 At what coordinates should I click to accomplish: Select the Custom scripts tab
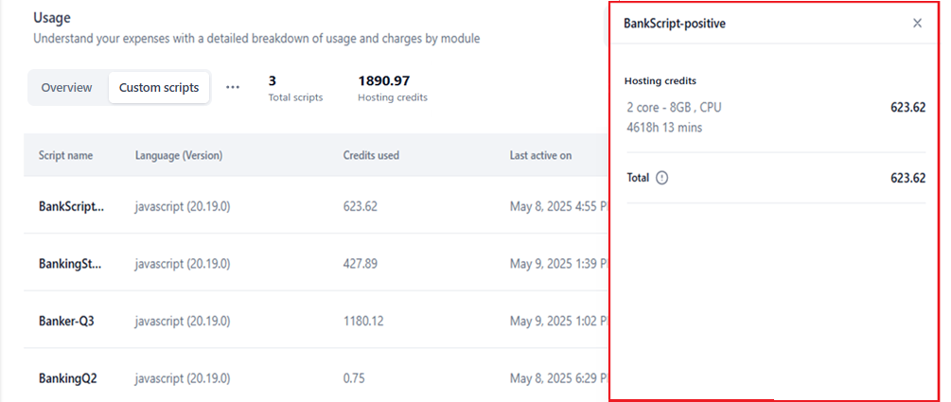tap(159, 88)
